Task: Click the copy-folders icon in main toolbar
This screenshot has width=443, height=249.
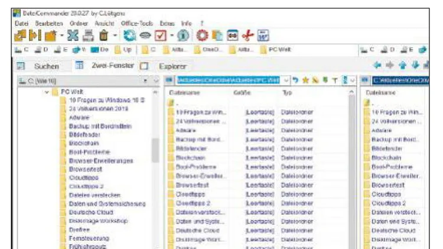Action: click(20, 35)
